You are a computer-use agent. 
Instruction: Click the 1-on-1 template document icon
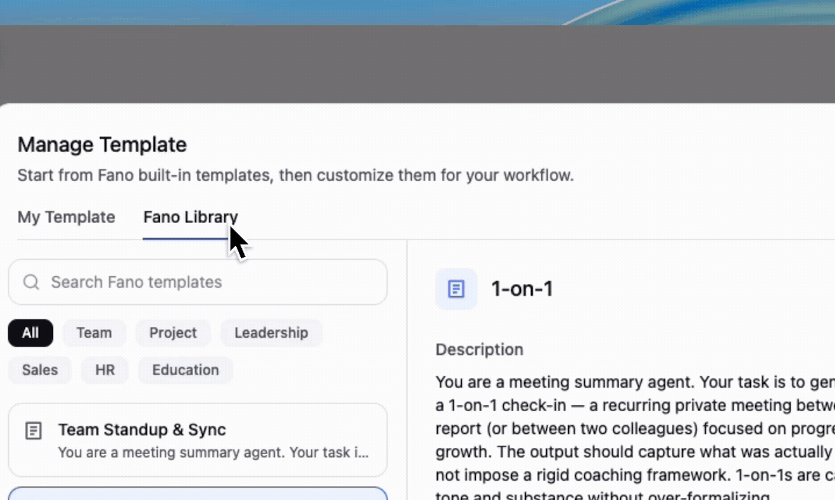(x=456, y=289)
